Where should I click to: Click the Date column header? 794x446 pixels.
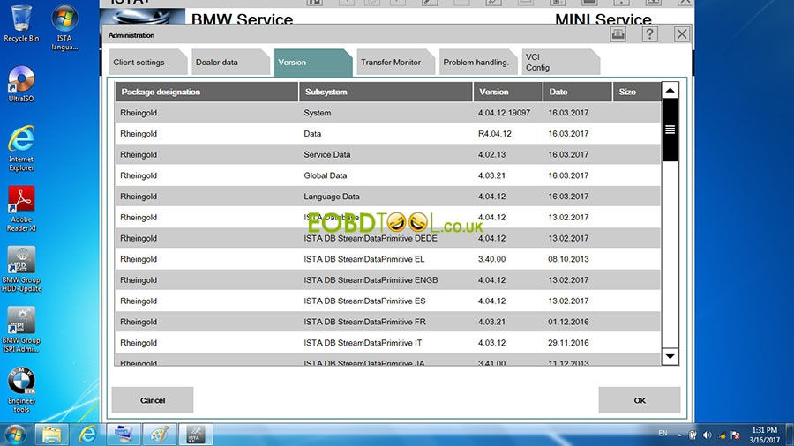[578, 92]
